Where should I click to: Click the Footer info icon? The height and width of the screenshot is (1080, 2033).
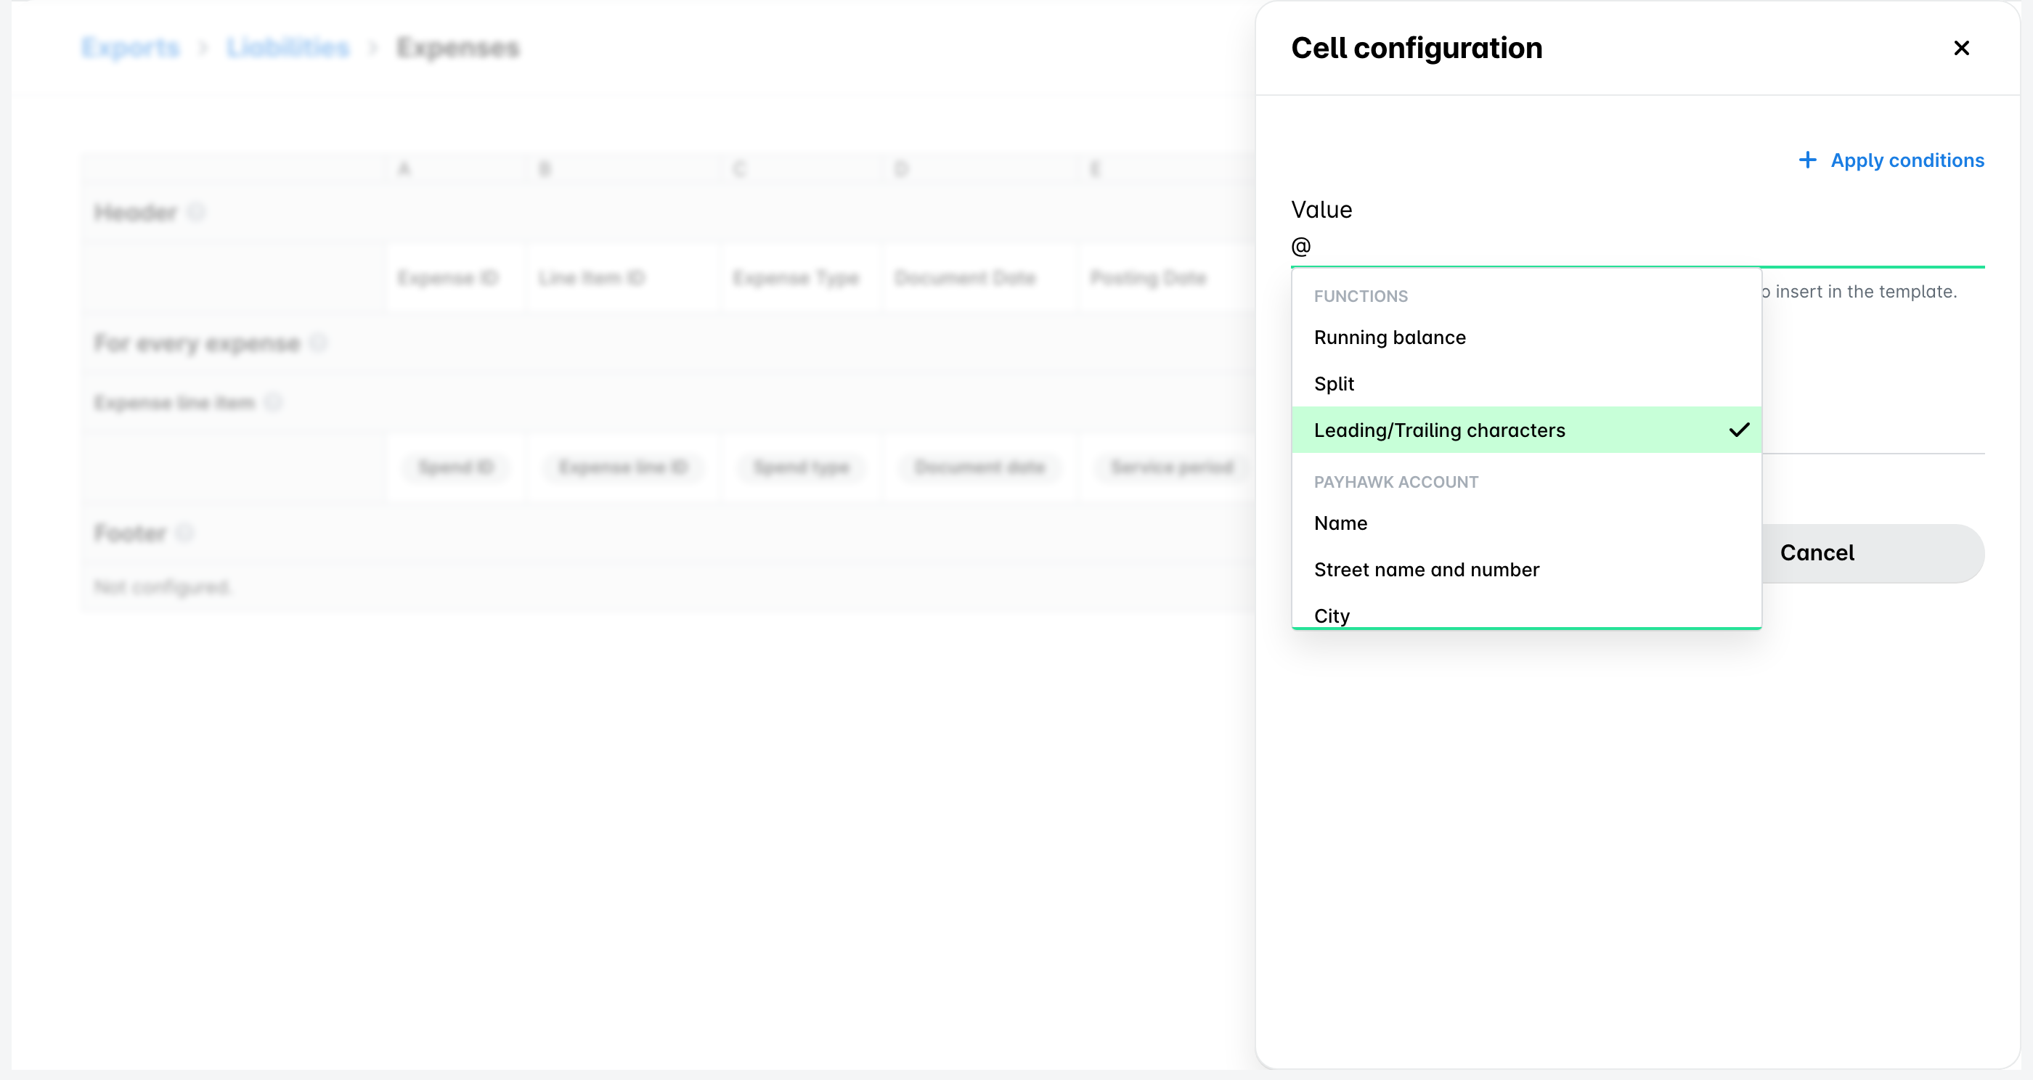tap(184, 533)
